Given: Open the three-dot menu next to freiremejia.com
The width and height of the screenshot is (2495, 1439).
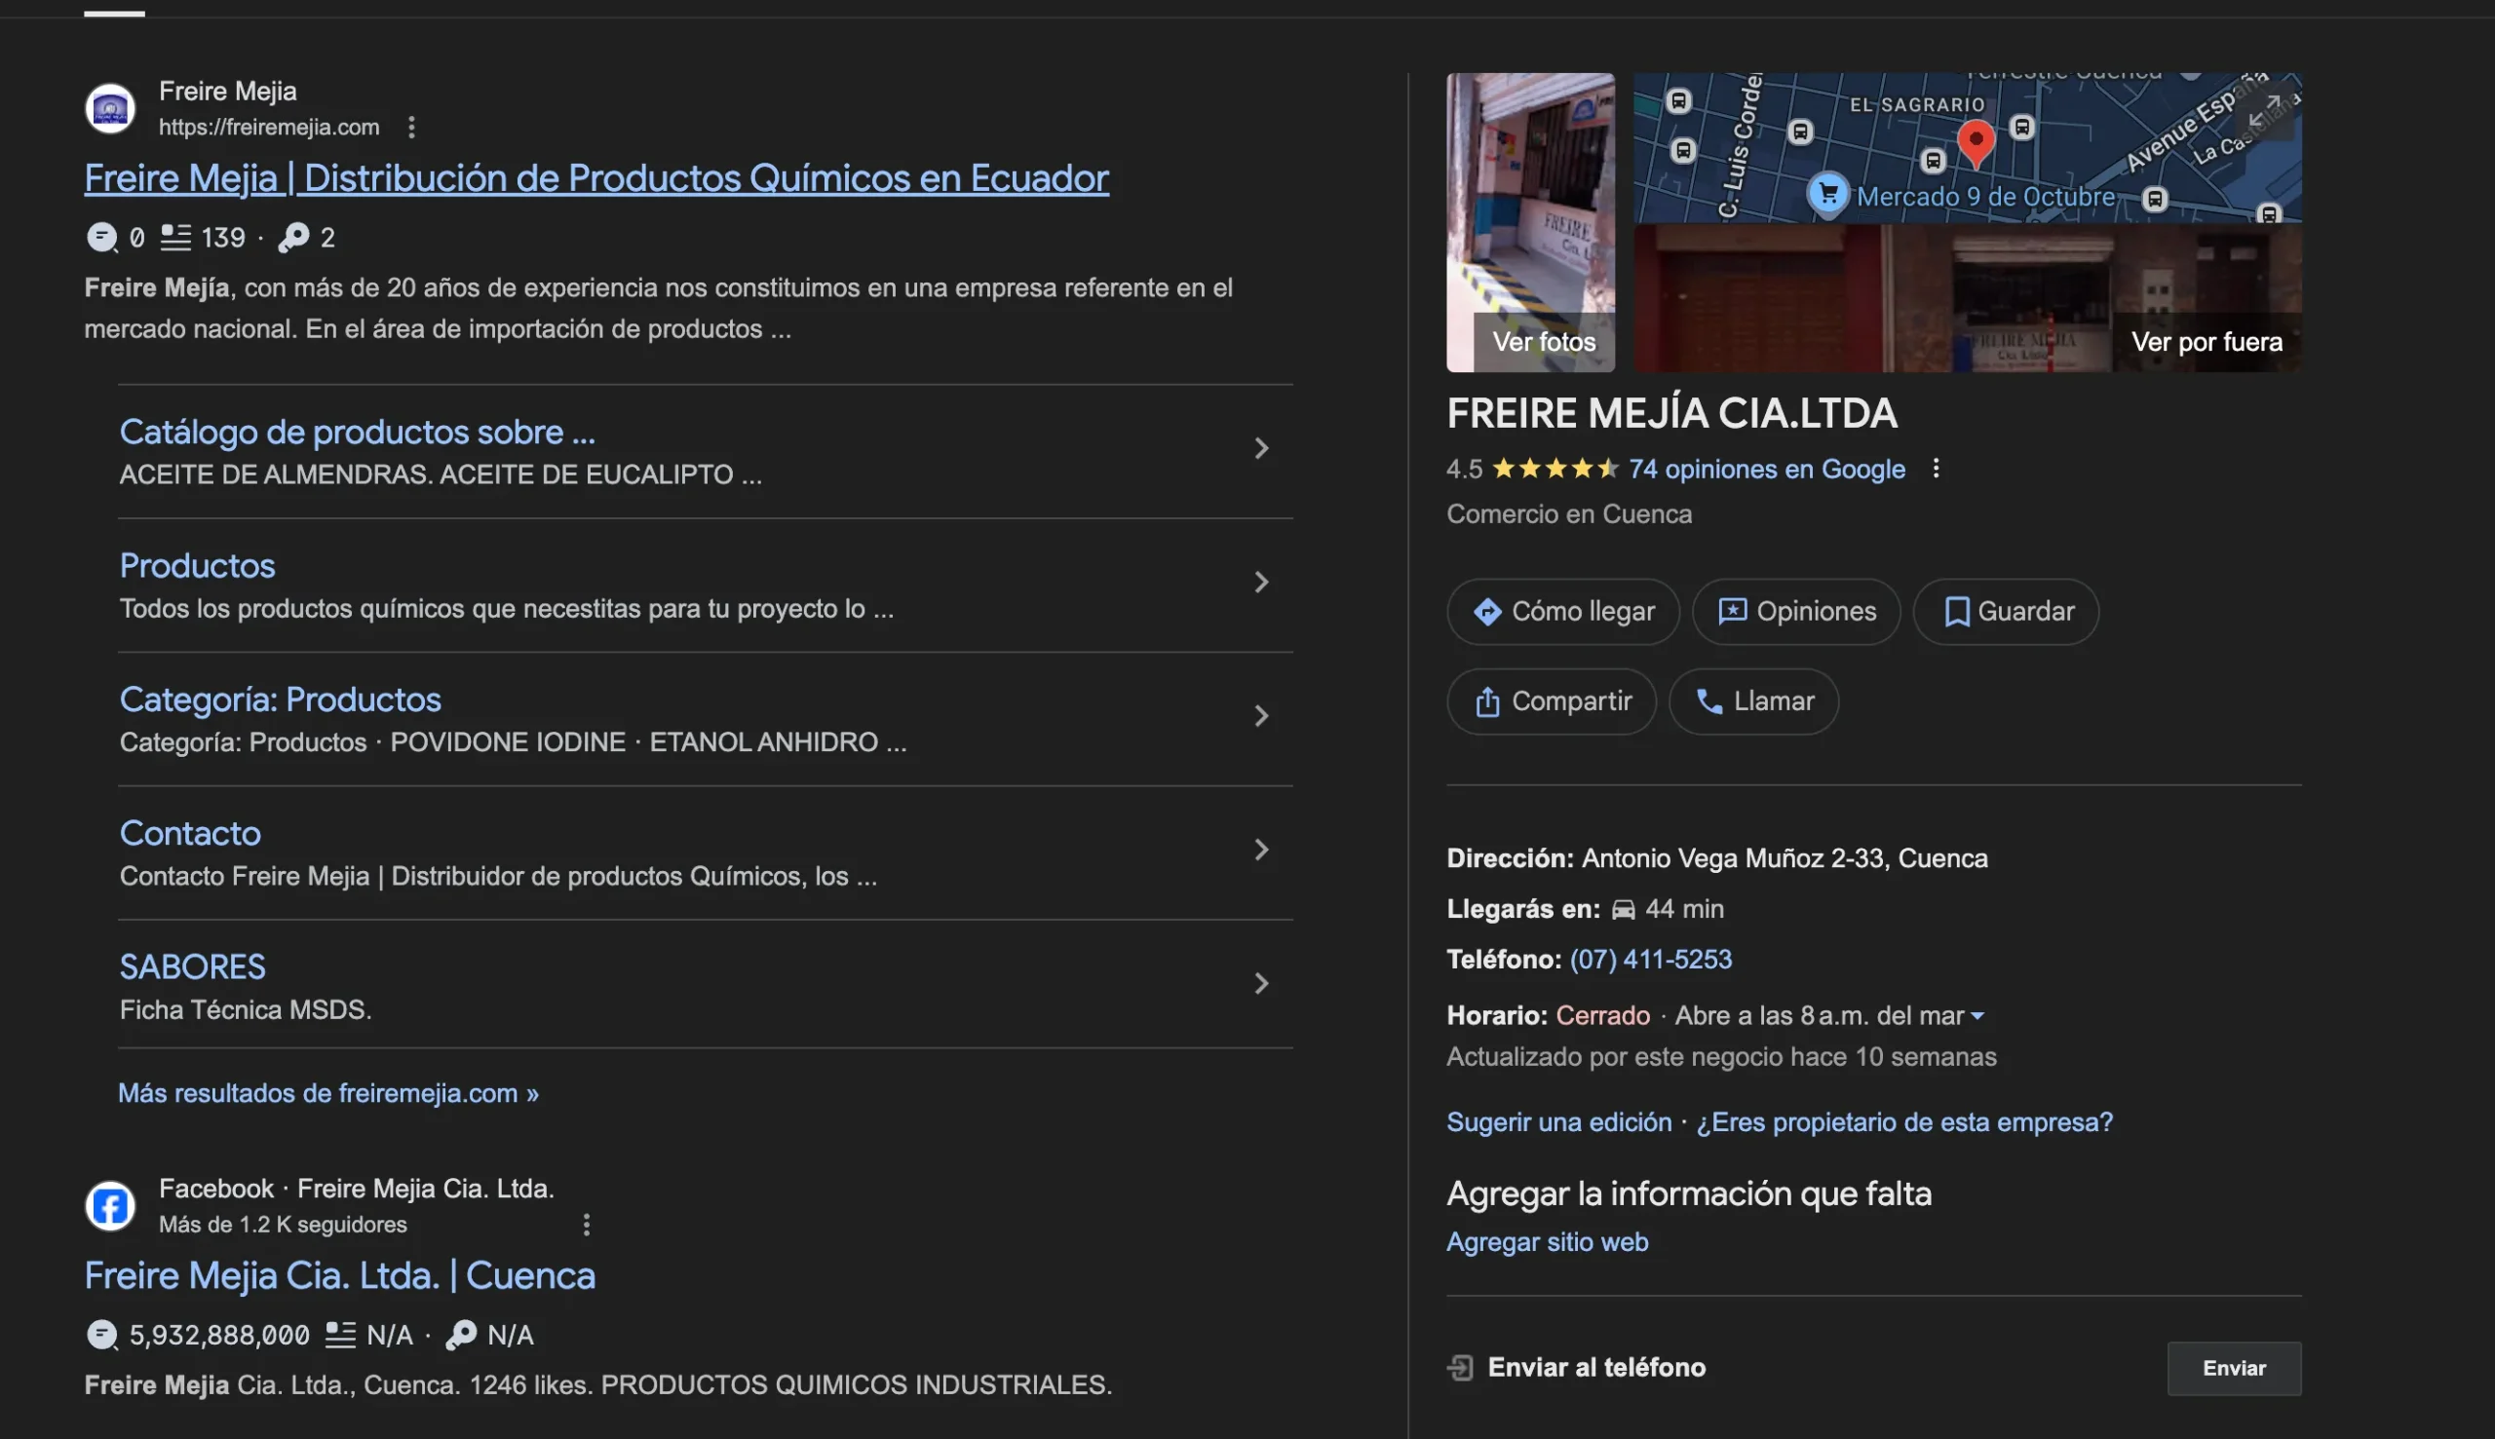Looking at the screenshot, I should tap(411, 127).
